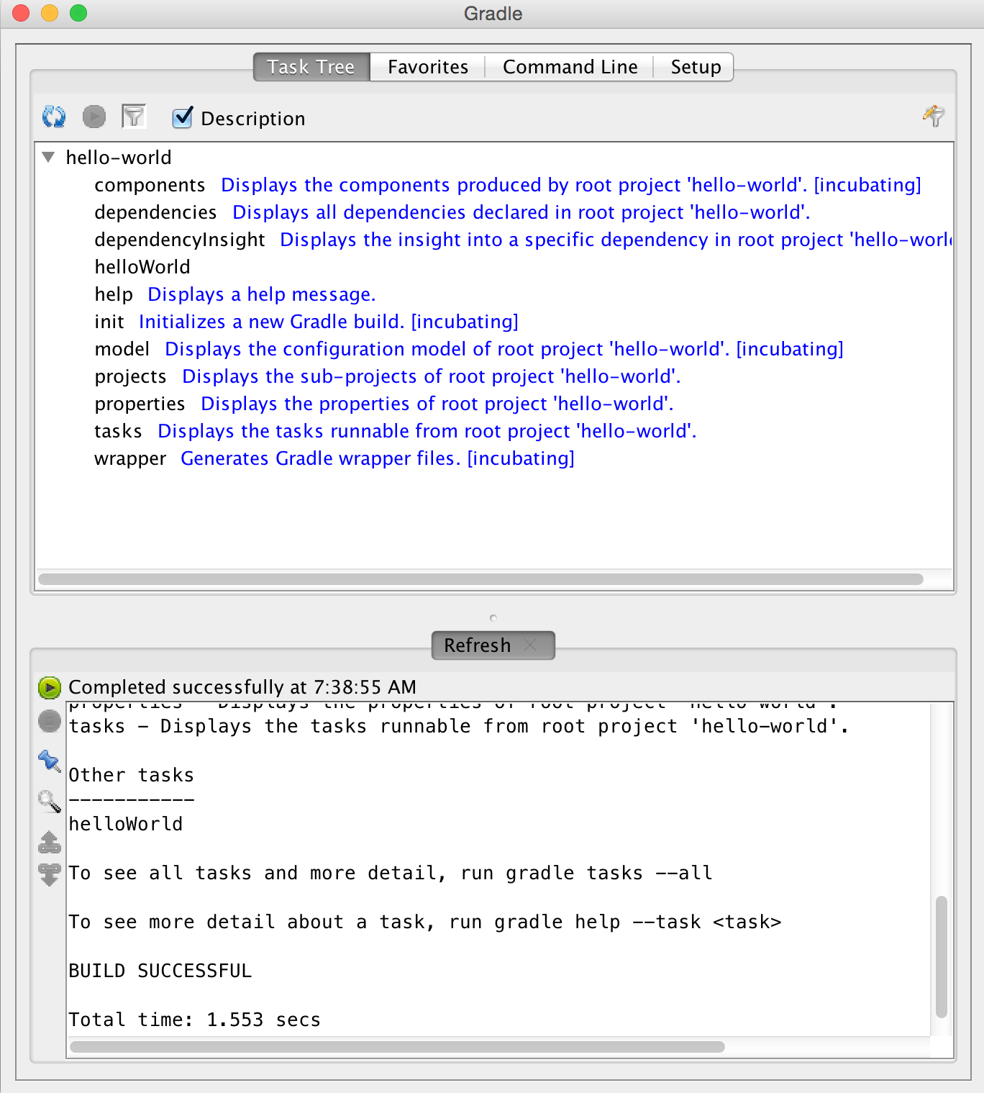This screenshot has height=1093, width=984.
Task: Open the Command Line tab
Action: click(570, 67)
